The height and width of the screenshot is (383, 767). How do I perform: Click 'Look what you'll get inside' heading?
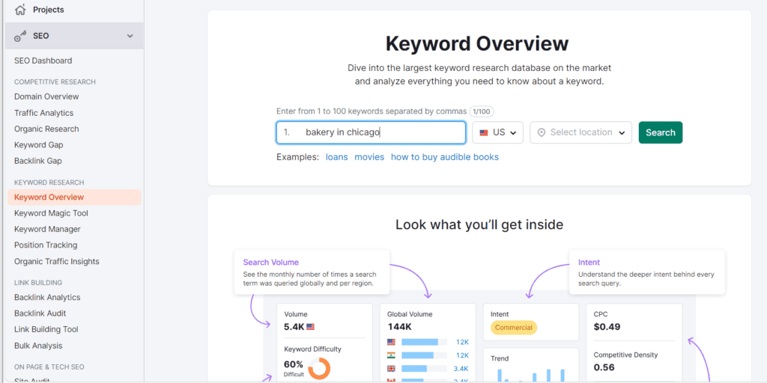click(479, 224)
